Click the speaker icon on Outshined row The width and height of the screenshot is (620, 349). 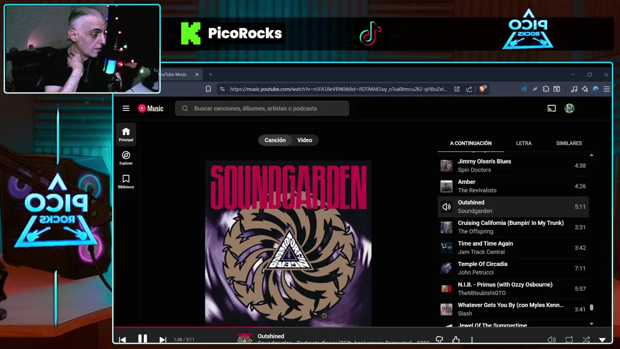446,207
